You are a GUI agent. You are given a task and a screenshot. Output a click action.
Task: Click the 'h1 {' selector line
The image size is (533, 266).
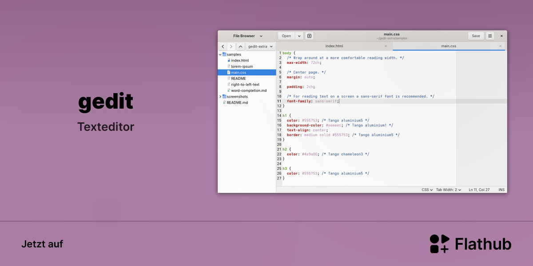(x=286, y=116)
